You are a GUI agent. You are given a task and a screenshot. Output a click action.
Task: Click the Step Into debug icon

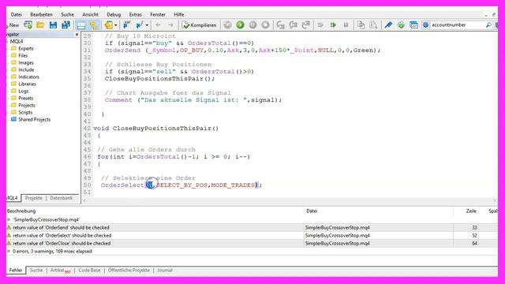281,24
